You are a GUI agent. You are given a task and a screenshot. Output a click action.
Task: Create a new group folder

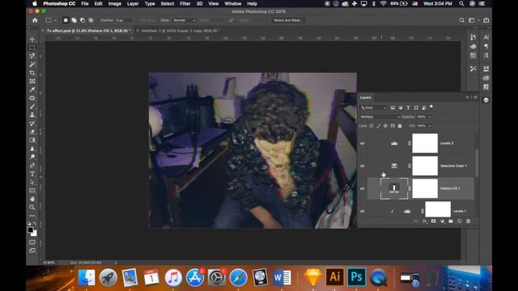pos(451,221)
